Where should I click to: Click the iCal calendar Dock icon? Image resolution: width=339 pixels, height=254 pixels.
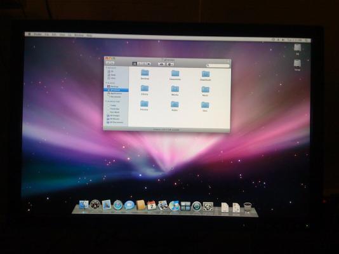coord(152,205)
